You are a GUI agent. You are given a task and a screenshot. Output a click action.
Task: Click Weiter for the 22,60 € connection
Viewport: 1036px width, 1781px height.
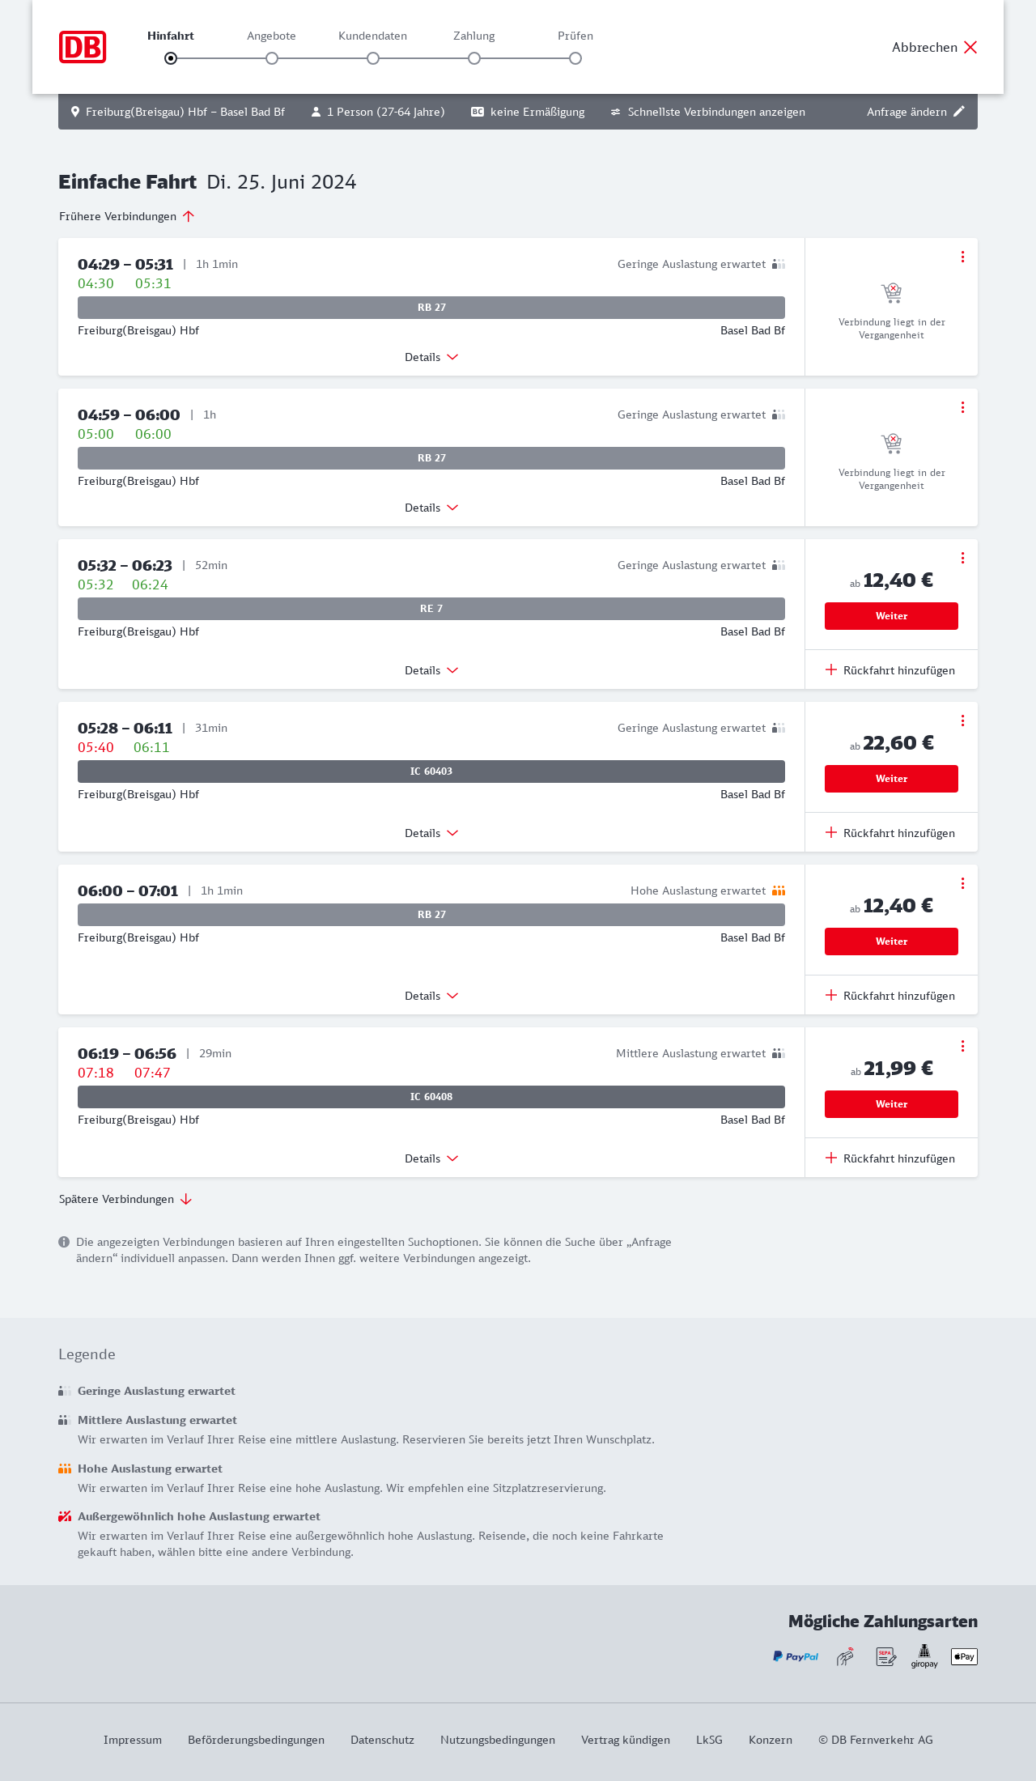coord(891,779)
